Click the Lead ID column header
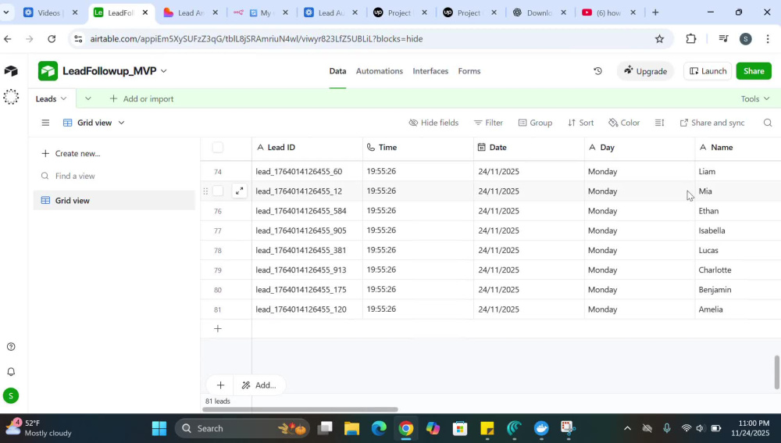Viewport: 781px width, 443px height. coord(307,148)
